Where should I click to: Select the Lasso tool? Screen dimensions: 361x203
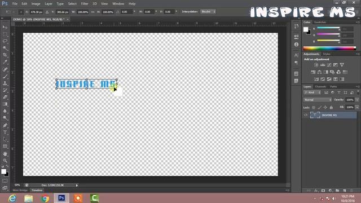click(x=5, y=41)
